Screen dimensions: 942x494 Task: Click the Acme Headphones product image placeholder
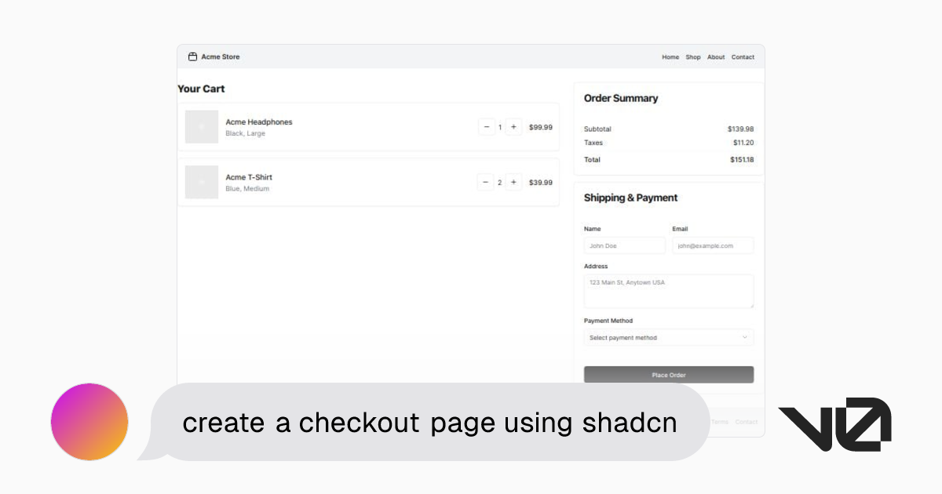point(202,127)
